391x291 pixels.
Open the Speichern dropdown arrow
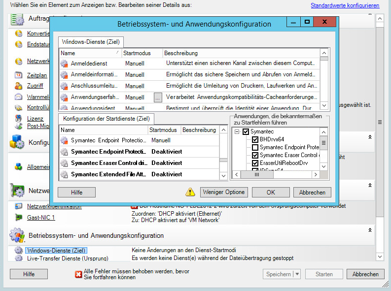[x=297, y=274]
